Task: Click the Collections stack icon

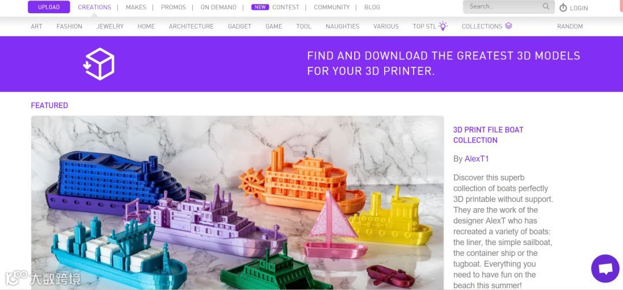Action: (x=509, y=26)
